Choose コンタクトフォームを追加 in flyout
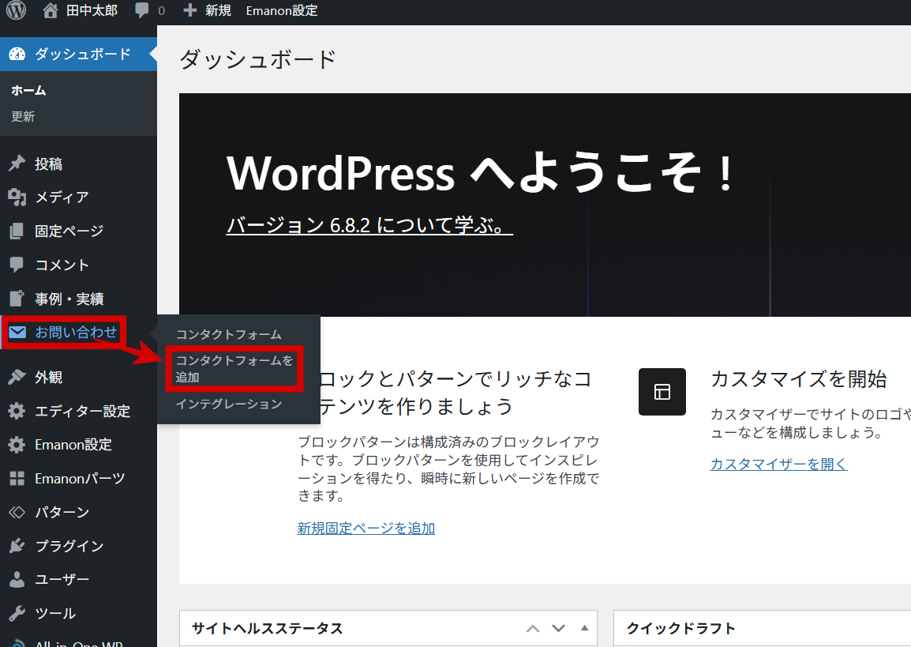911x647 pixels. click(x=234, y=369)
